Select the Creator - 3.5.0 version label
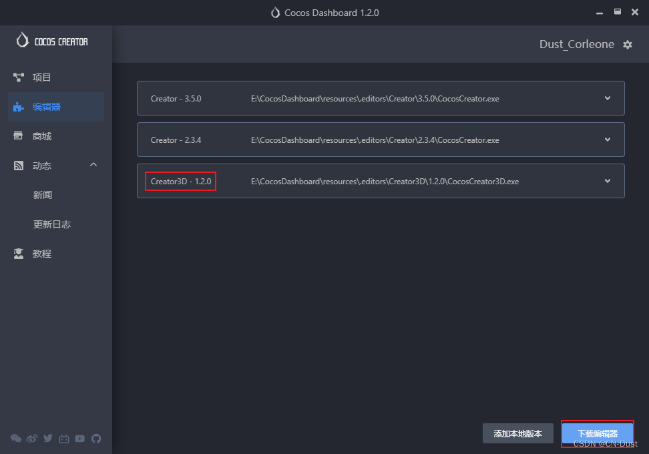649x454 pixels. (x=176, y=99)
